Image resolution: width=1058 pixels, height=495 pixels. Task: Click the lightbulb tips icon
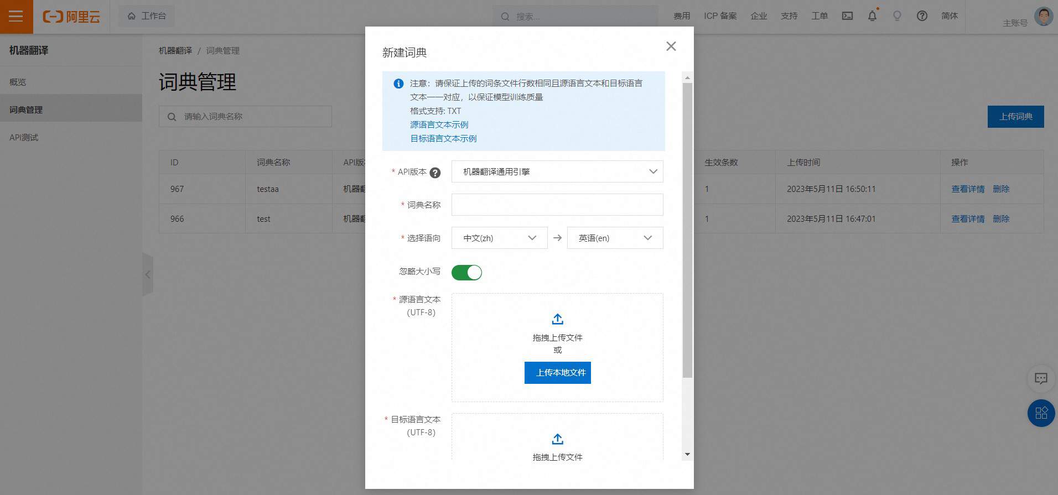click(x=897, y=16)
